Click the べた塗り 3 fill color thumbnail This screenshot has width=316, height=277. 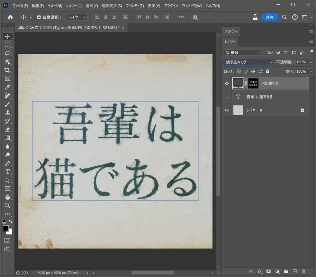click(238, 83)
